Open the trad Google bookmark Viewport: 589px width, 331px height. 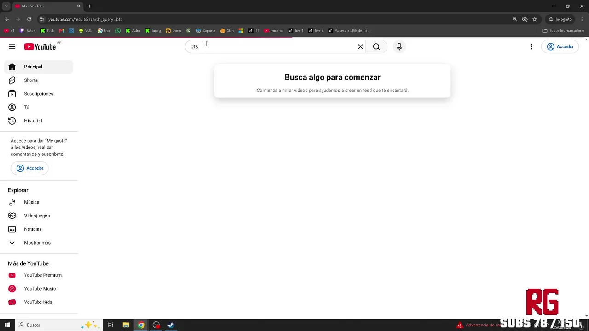pos(104,31)
